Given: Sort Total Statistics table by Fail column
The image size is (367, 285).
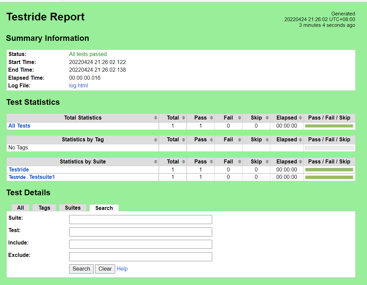Looking at the screenshot, I should tap(228, 118).
